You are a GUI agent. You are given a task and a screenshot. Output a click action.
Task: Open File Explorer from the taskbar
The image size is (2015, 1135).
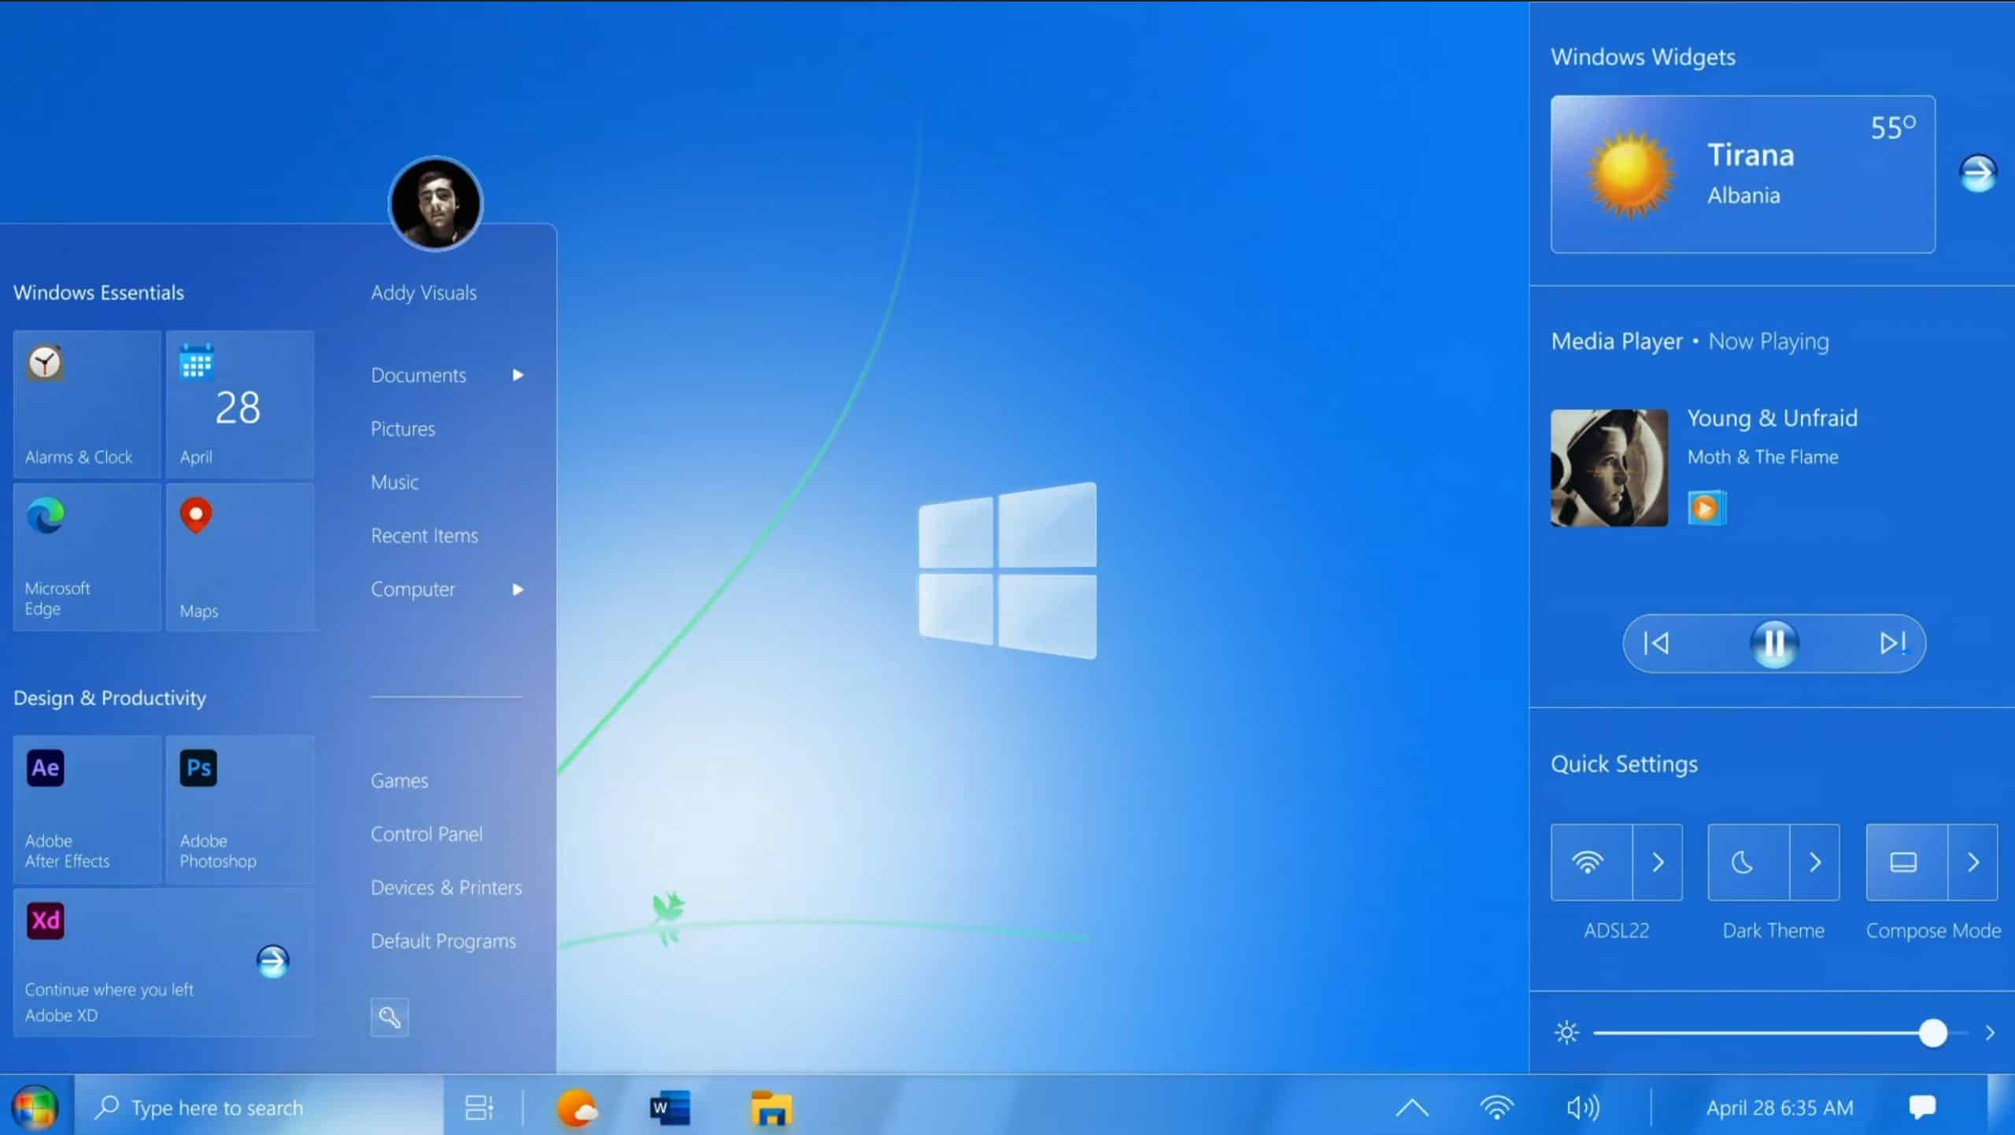(x=771, y=1108)
